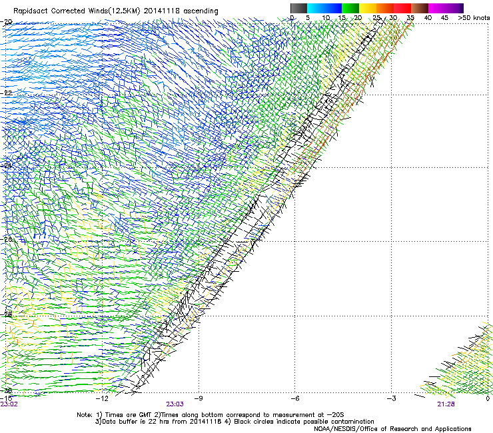Screen dimensions: 493x433
Task: Click the magenta 40-45 knots legend swatch
Action: (x=437, y=8)
